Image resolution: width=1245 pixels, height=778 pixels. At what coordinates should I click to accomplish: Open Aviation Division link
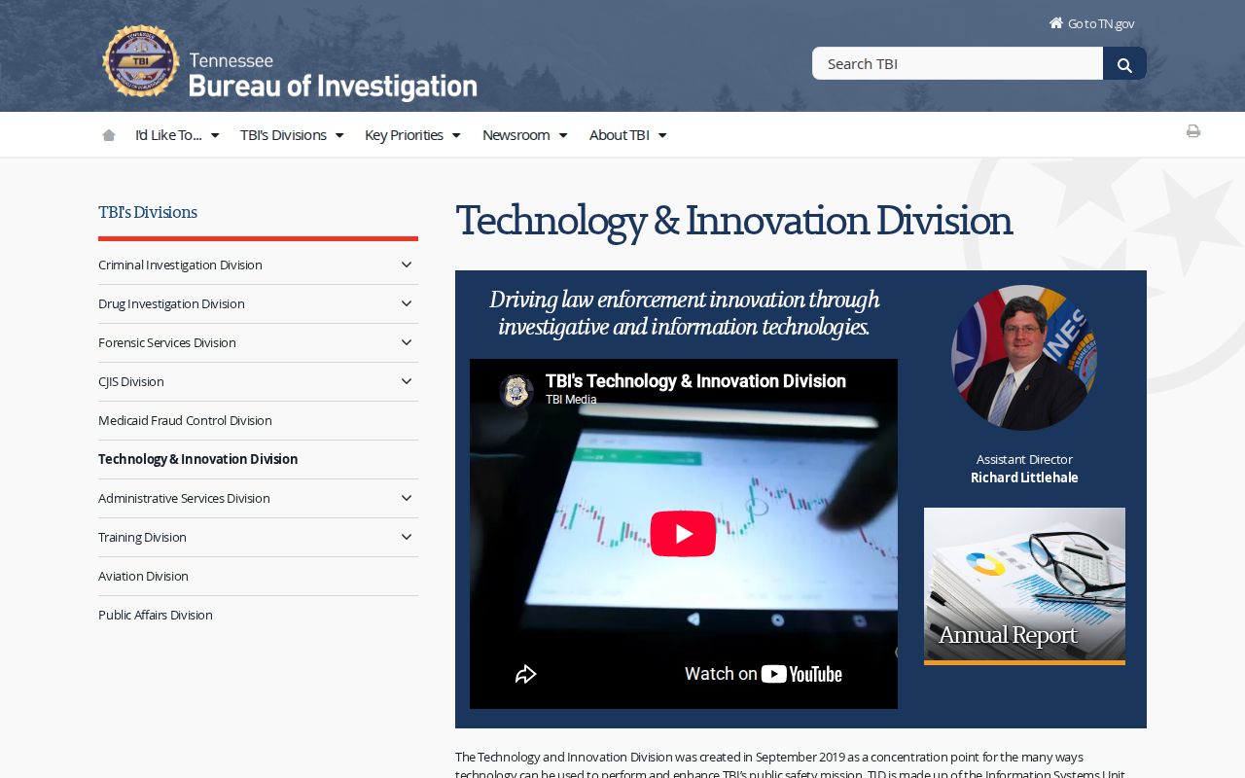(143, 576)
